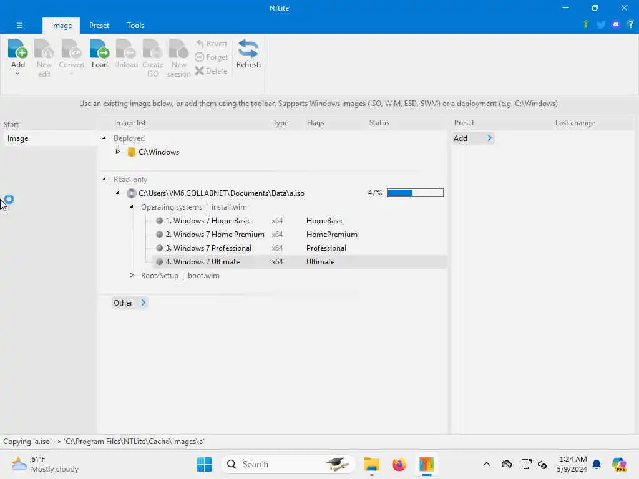This screenshot has width=639, height=479.
Task: Collapse the Deployed group
Action: tap(104, 138)
